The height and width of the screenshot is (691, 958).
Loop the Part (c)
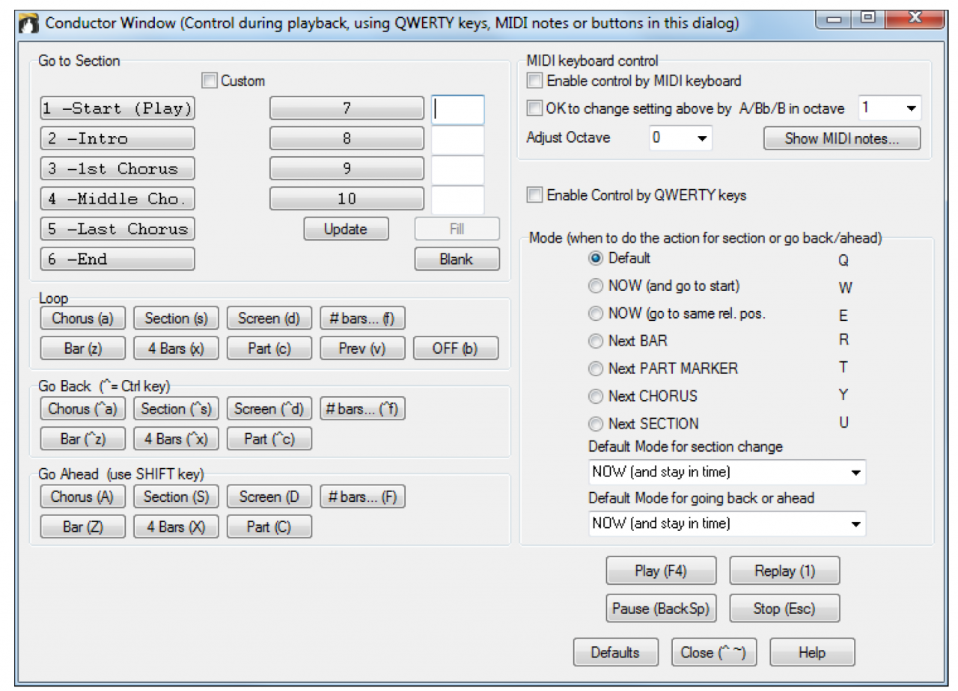(x=269, y=348)
